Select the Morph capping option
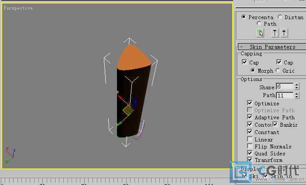Viewport: 306px width, 185px height. (253, 70)
